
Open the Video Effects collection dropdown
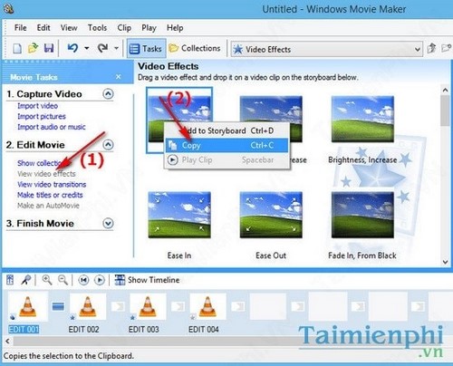[327, 49]
